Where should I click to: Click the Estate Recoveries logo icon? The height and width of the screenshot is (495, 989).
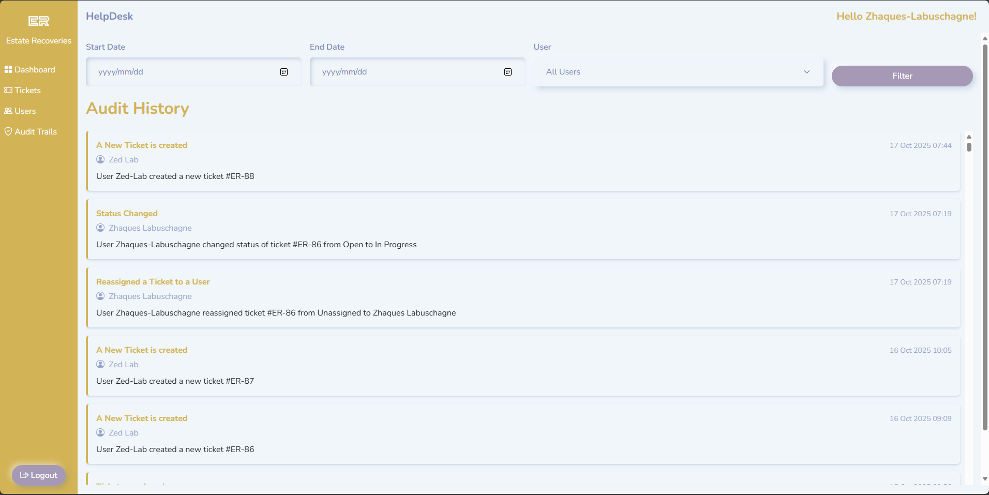click(x=38, y=21)
